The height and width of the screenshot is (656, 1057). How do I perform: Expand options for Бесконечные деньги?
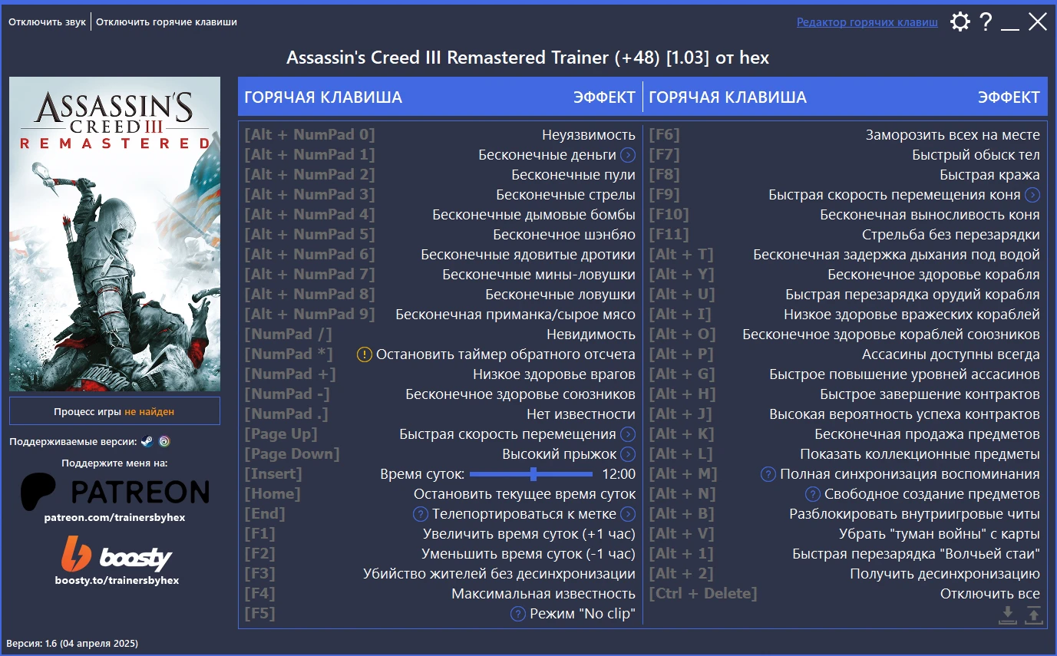pos(629,154)
